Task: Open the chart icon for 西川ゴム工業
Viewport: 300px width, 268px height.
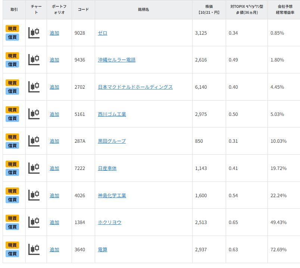Action: [34, 114]
